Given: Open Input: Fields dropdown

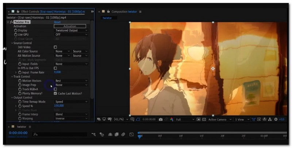Looking at the screenshot, I should point(71,64).
